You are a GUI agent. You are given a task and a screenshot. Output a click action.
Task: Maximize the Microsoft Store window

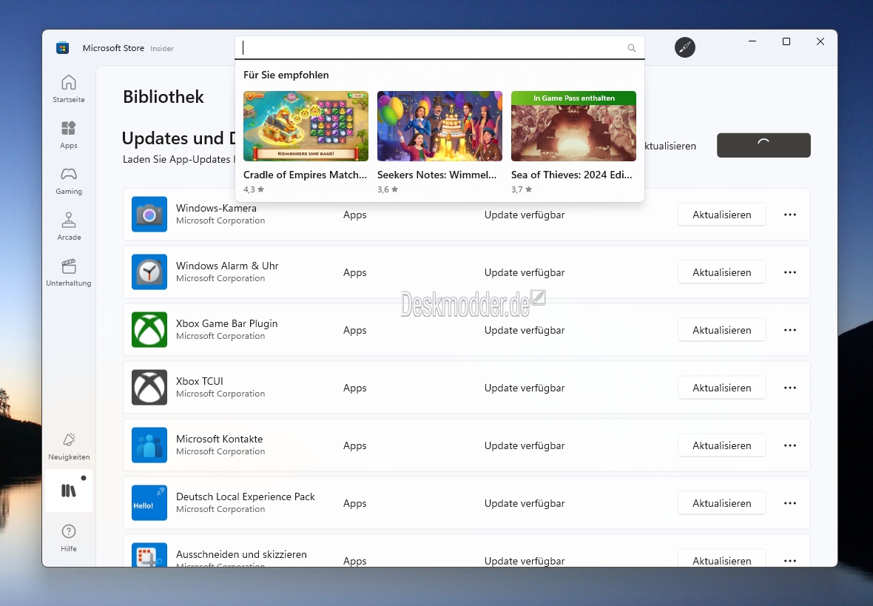[786, 41]
